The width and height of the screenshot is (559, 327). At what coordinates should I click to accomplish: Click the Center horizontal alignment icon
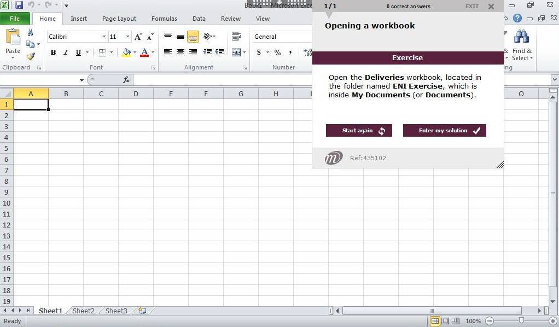click(x=180, y=52)
